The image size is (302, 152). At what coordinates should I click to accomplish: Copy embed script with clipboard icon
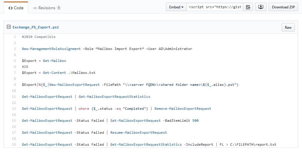coord(248,7)
